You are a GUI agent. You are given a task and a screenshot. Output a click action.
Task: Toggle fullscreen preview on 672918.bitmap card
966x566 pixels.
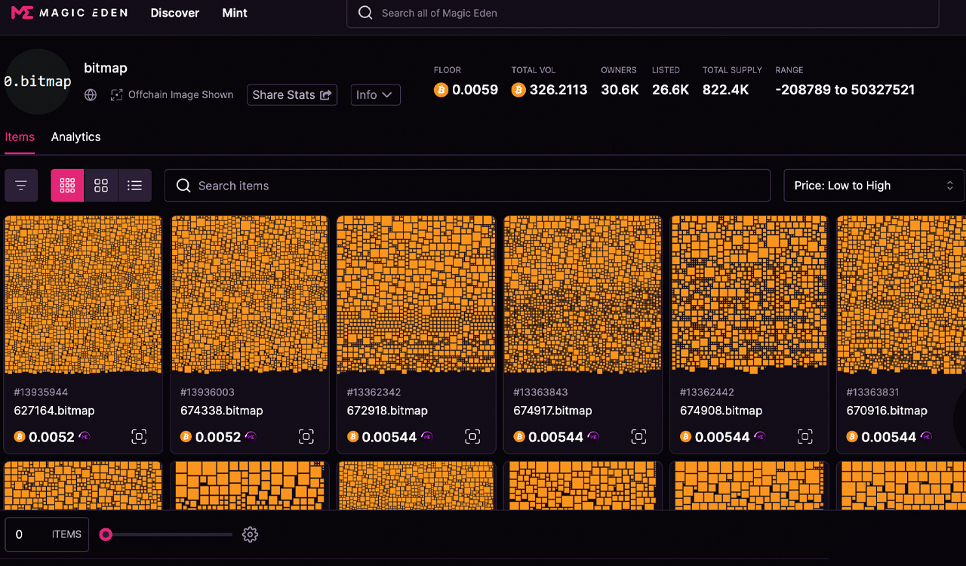click(x=472, y=436)
